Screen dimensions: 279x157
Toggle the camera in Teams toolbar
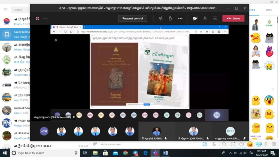[x=195, y=18]
